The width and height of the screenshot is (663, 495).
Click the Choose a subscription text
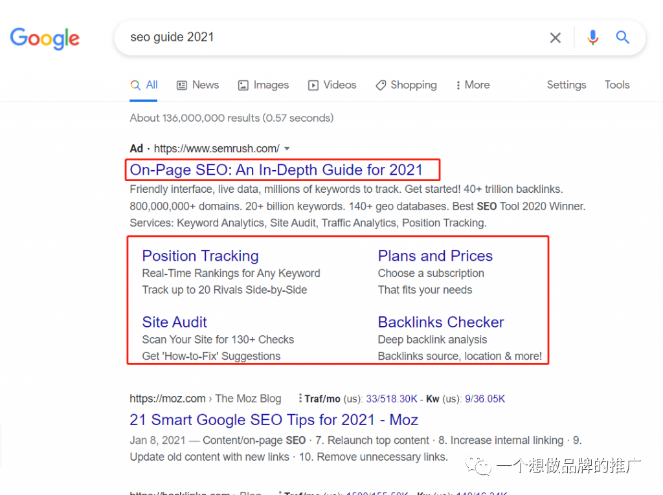pos(431,274)
